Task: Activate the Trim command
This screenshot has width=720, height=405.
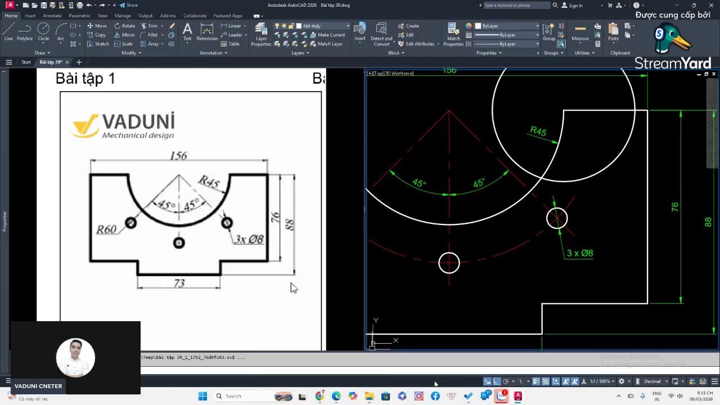Action: pos(149,26)
